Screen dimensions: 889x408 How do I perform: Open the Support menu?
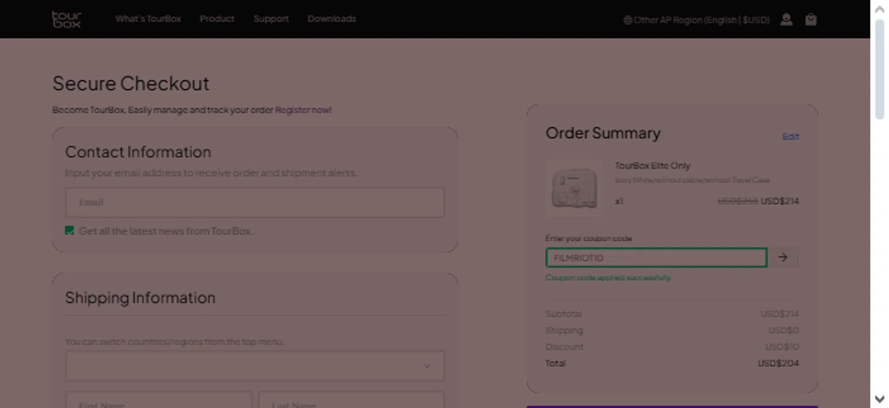click(271, 19)
